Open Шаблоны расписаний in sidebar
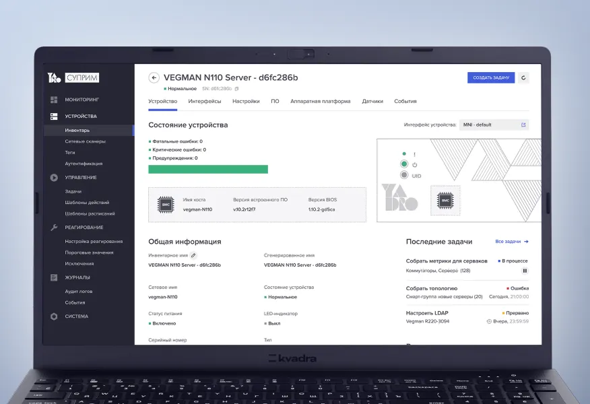Viewport: 590px width, 404px height. [90, 213]
